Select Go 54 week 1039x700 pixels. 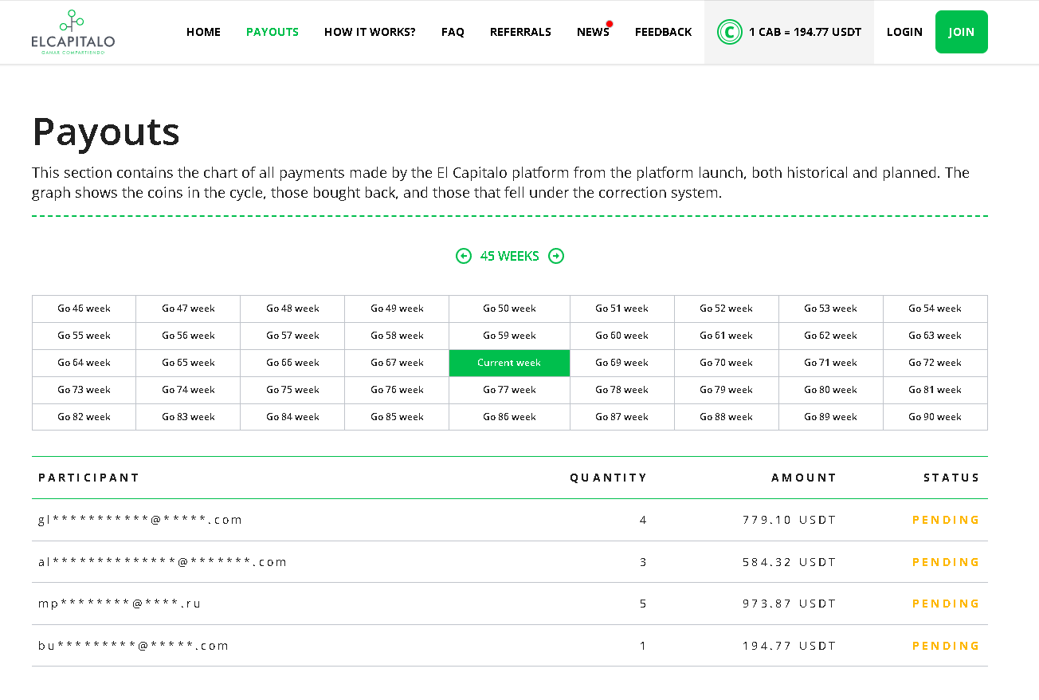(x=935, y=309)
